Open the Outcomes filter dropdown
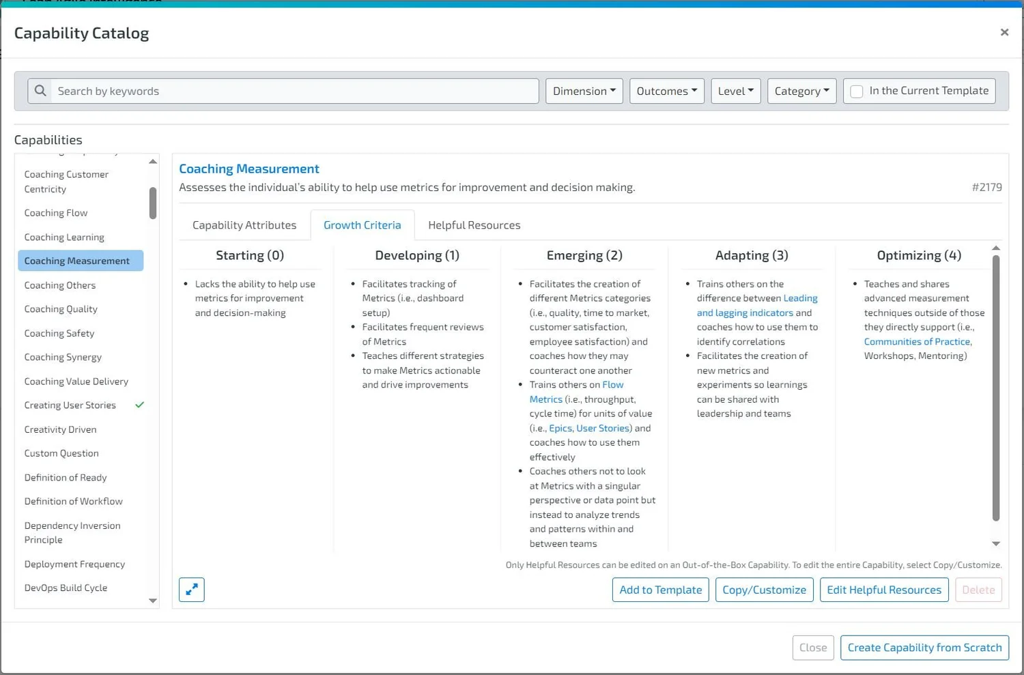The image size is (1024, 675). tap(666, 90)
